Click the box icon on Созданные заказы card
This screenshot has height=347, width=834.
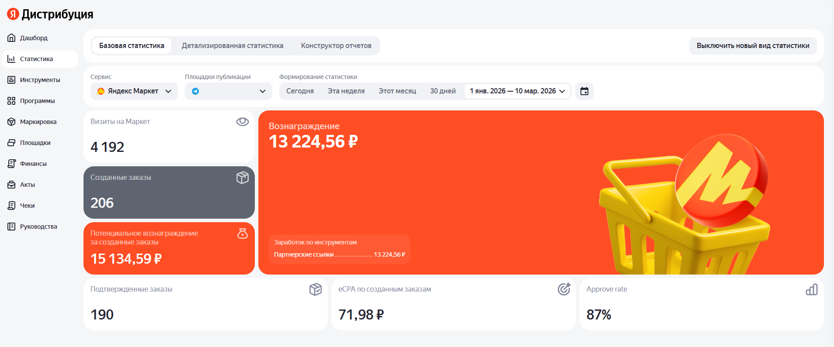coord(243,178)
